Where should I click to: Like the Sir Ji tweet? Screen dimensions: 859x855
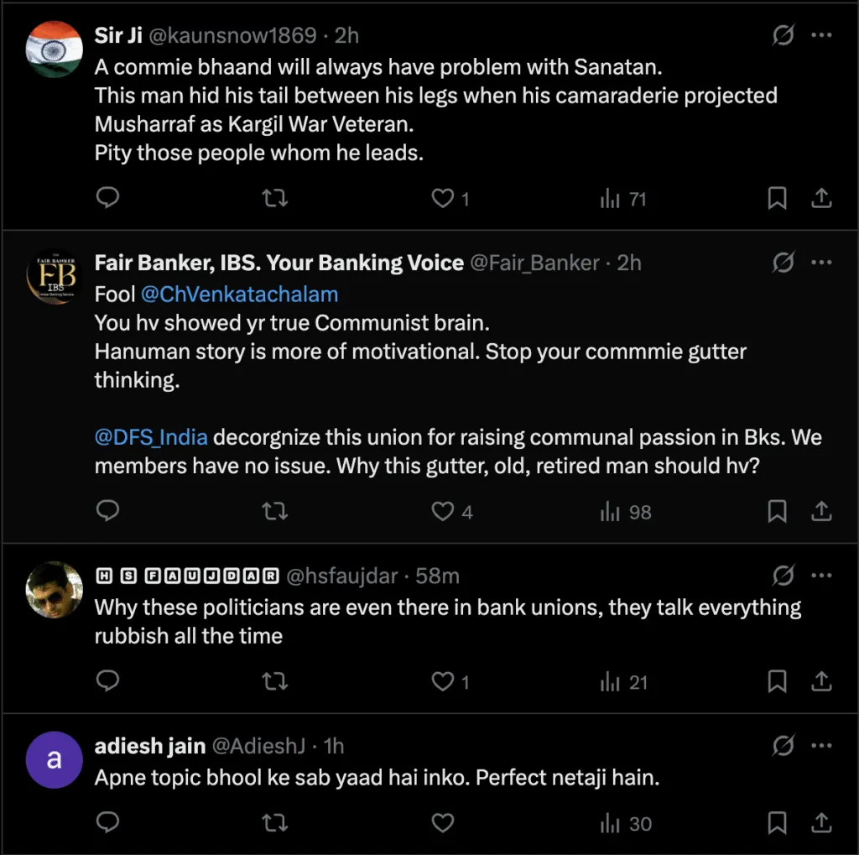[x=442, y=198]
